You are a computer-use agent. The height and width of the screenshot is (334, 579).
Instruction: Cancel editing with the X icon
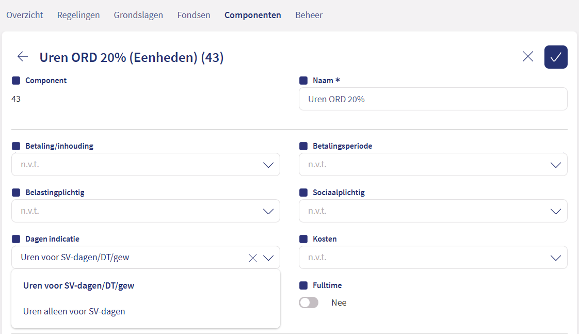click(x=527, y=57)
